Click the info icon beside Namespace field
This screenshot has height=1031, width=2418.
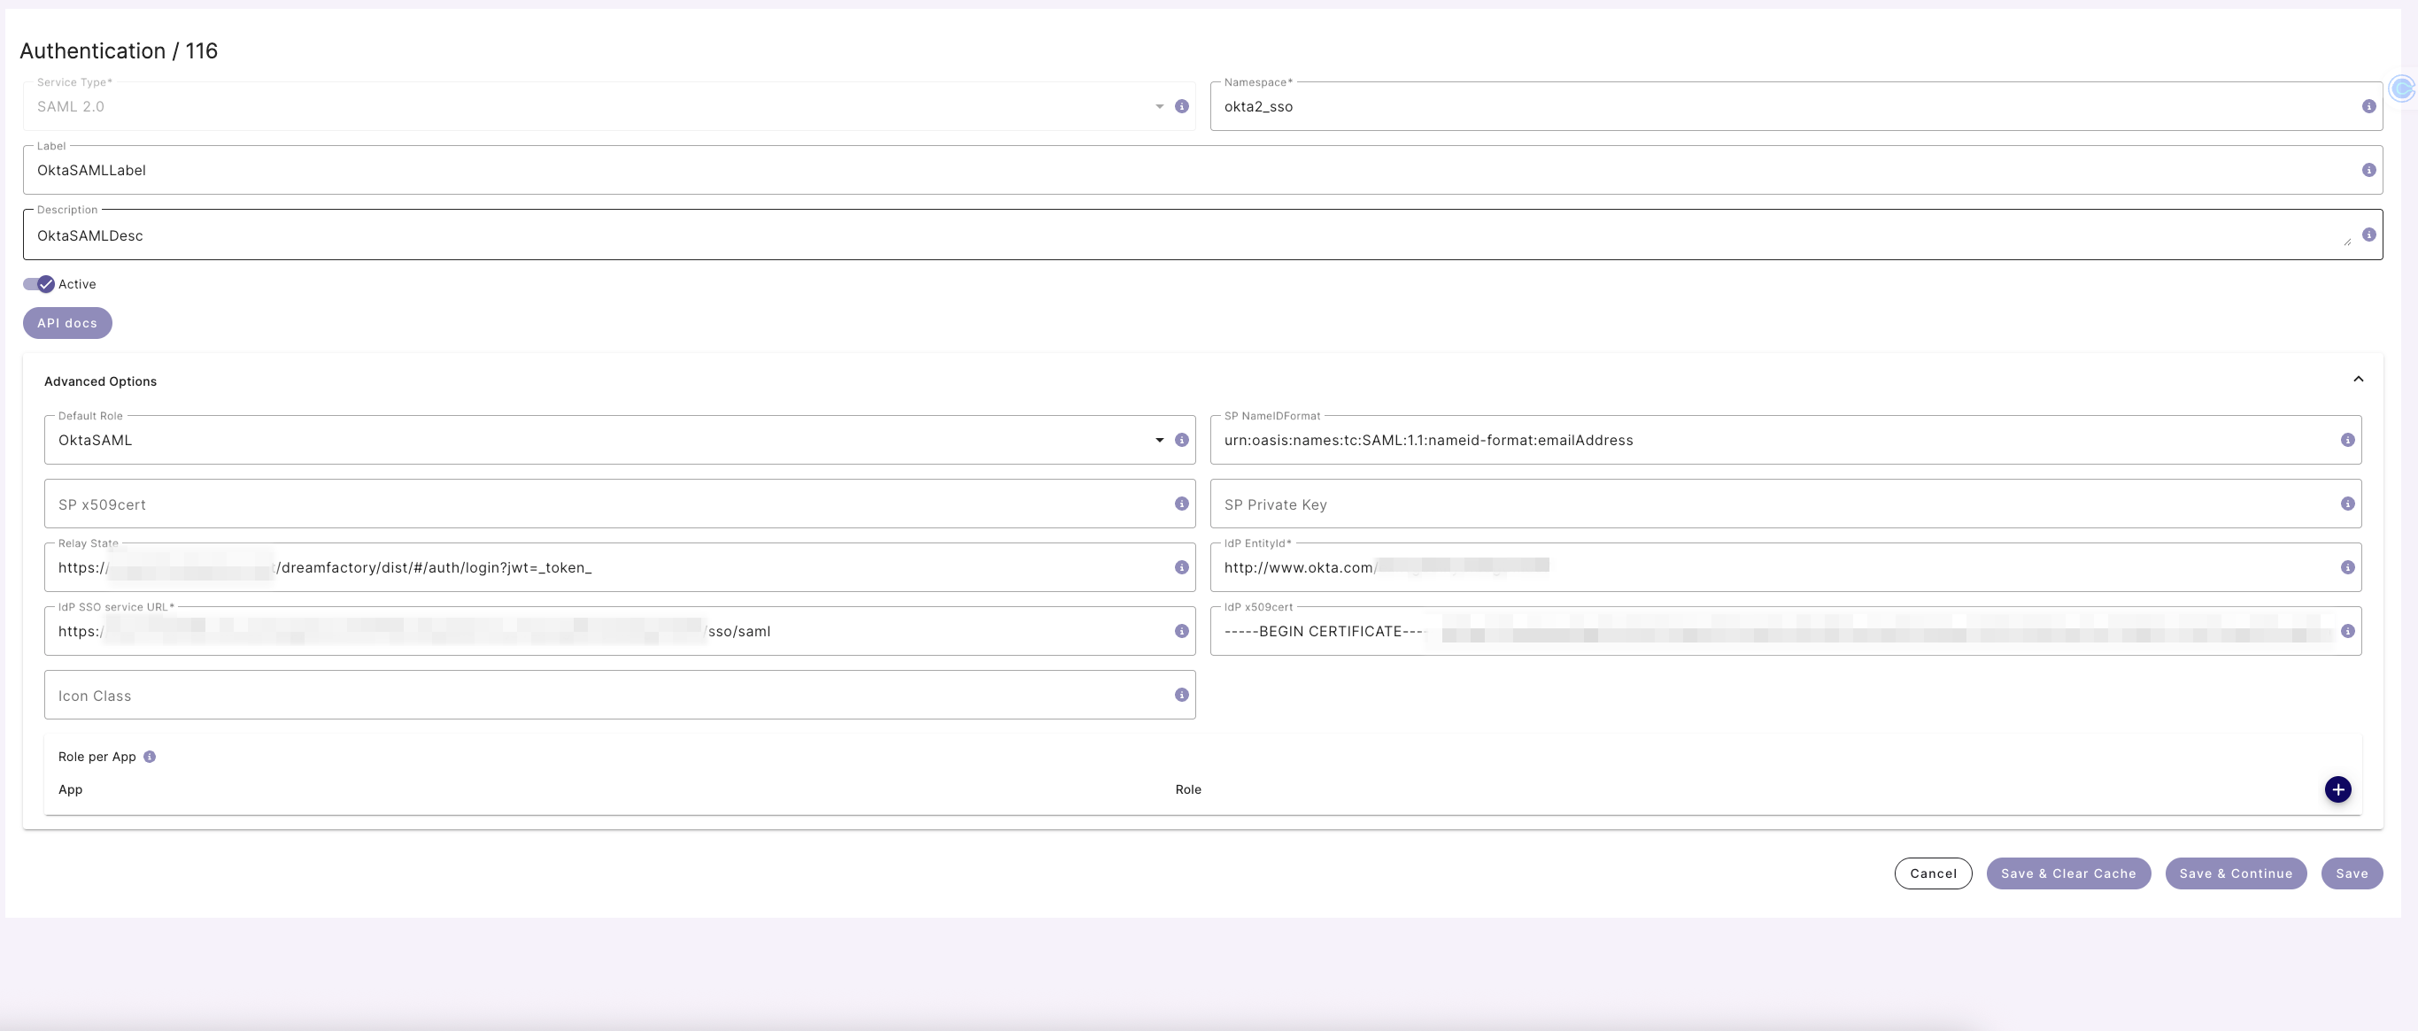coord(2368,106)
